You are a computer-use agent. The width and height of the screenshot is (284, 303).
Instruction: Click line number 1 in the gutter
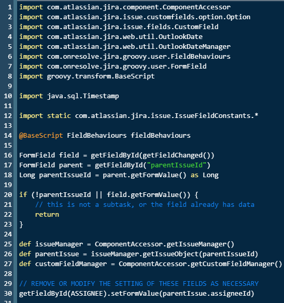10,7
